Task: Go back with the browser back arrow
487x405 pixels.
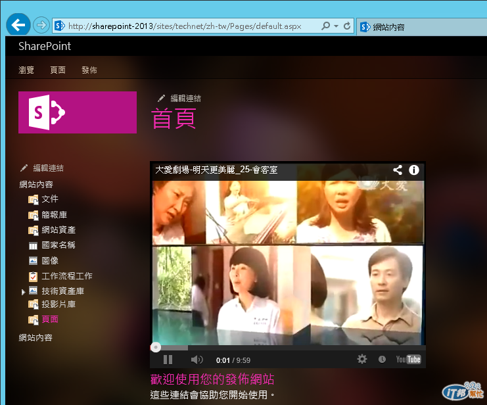Action: 18,25
